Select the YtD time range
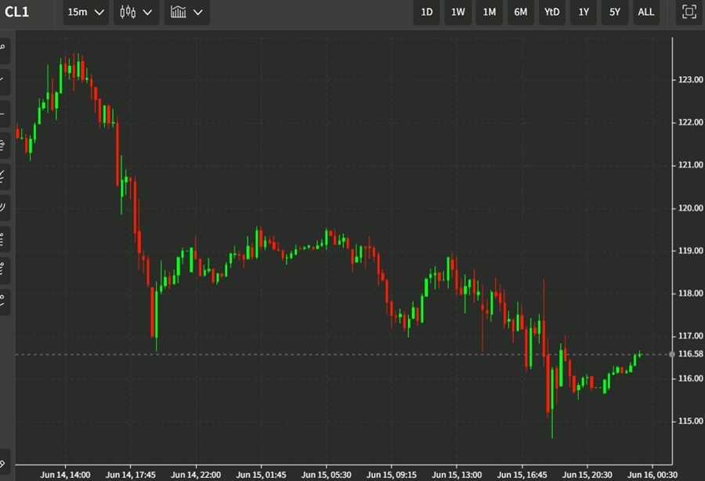Image resolution: width=705 pixels, height=481 pixels. [552, 12]
